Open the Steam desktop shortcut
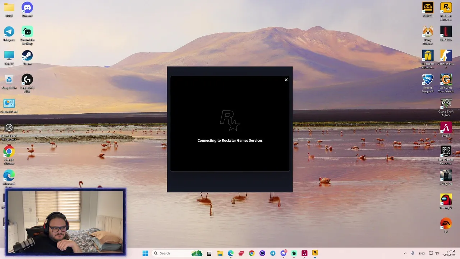 [x=27, y=58]
